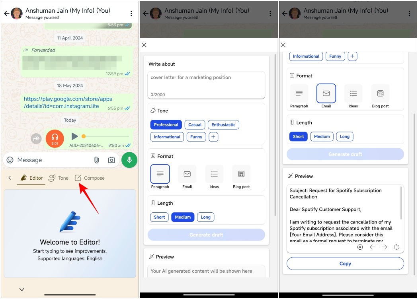
Task: Select the Professional tone chip
Action: [x=166, y=125]
